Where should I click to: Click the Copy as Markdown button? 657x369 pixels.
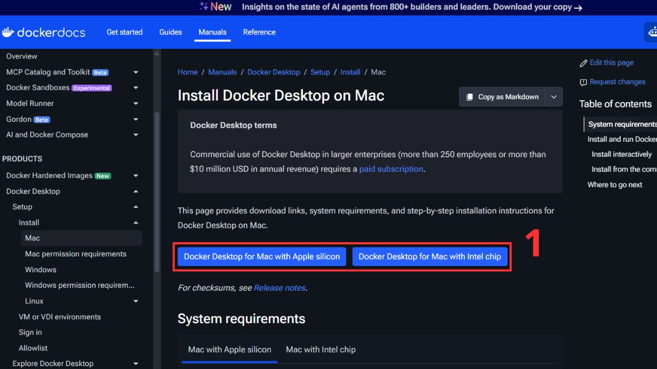click(503, 97)
